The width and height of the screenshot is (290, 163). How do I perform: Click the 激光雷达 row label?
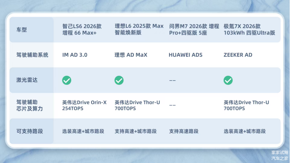coord(27,80)
